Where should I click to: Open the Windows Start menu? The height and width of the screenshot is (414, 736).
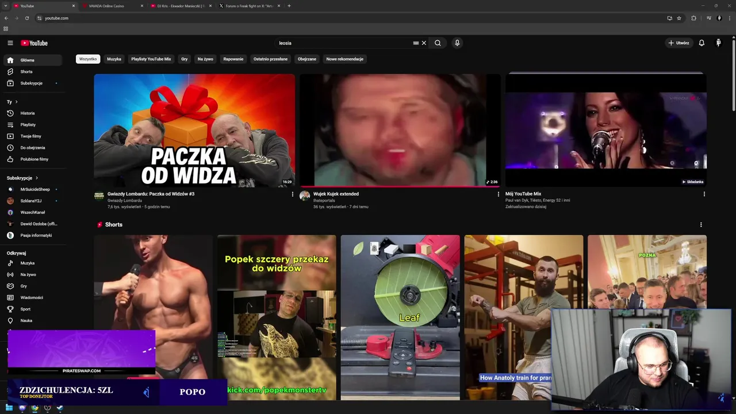coord(9,408)
